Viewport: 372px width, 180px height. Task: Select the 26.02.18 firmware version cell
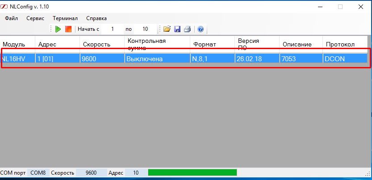[x=257, y=59]
